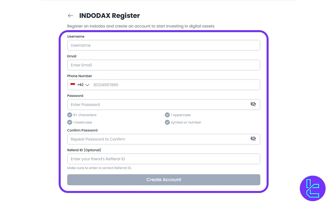Click the phone number input field
The height and width of the screenshot is (205, 330).
pos(175,85)
